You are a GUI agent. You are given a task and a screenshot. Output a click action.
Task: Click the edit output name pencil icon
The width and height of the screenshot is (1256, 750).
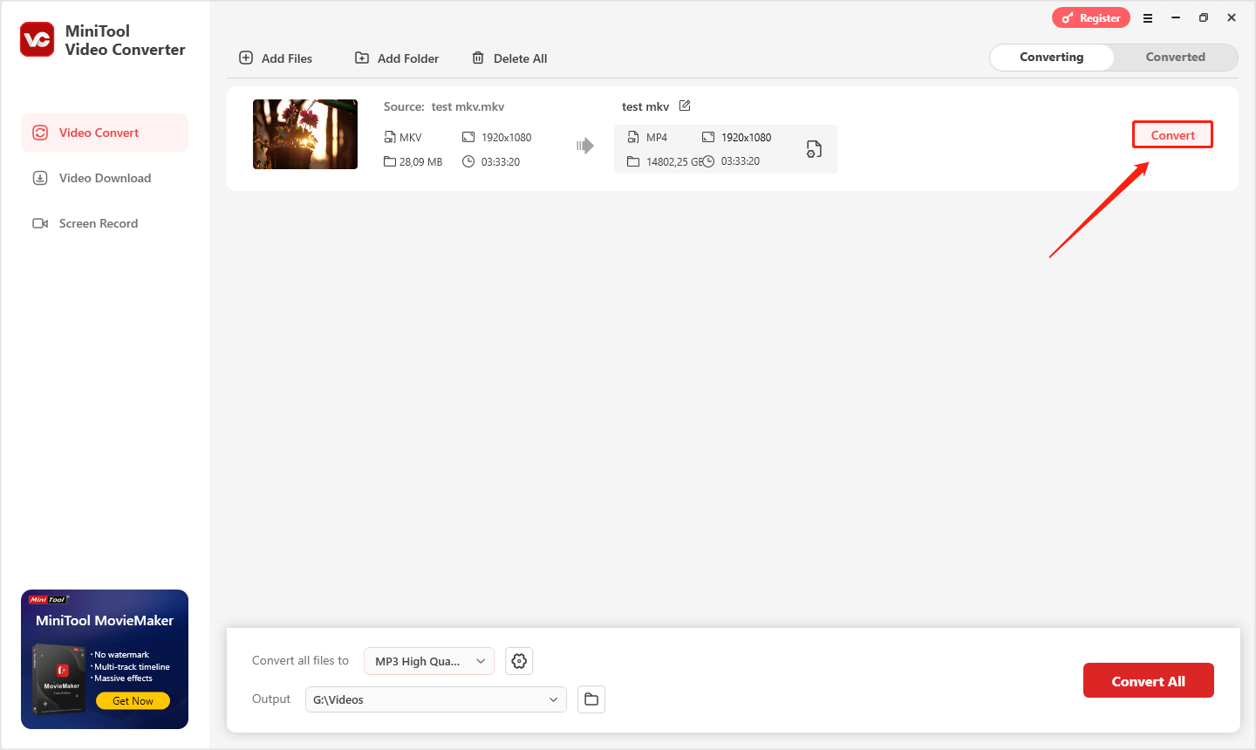click(685, 106)
